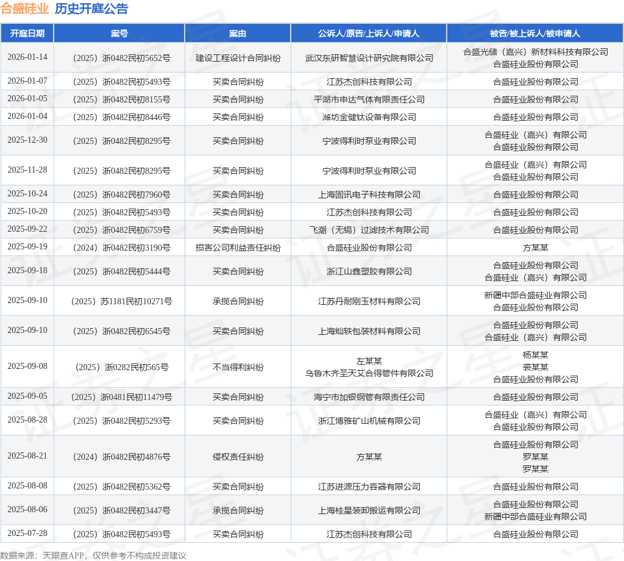Click date cell 2025-08-28
624x561 pixels.
[x=27, y=420]
